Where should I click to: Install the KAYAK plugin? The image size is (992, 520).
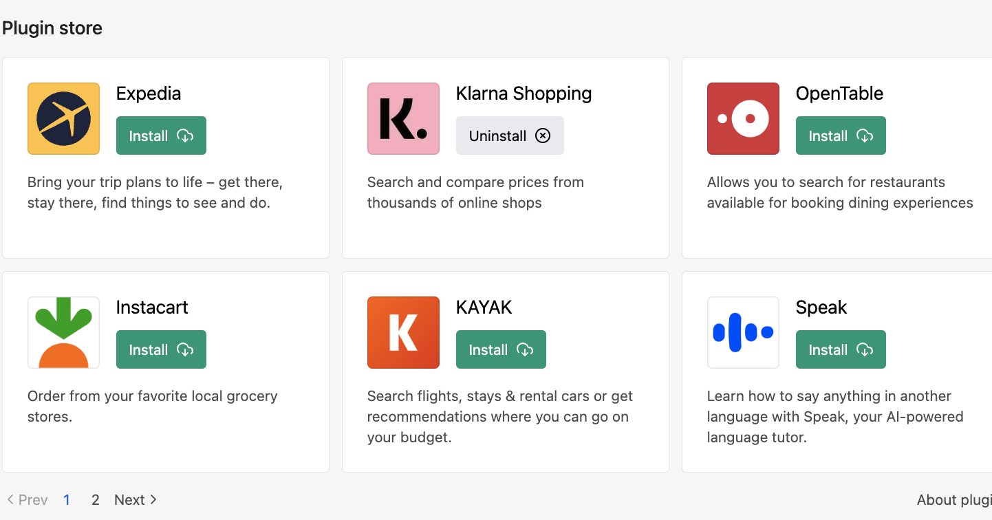[x=501, y=349]
